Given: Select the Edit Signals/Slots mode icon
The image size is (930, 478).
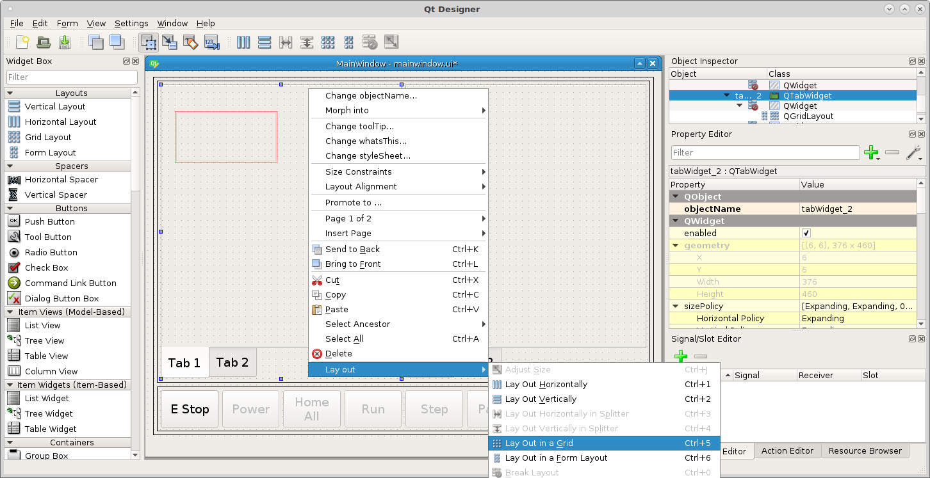Looking at the screenshot, I should (170, 42).
